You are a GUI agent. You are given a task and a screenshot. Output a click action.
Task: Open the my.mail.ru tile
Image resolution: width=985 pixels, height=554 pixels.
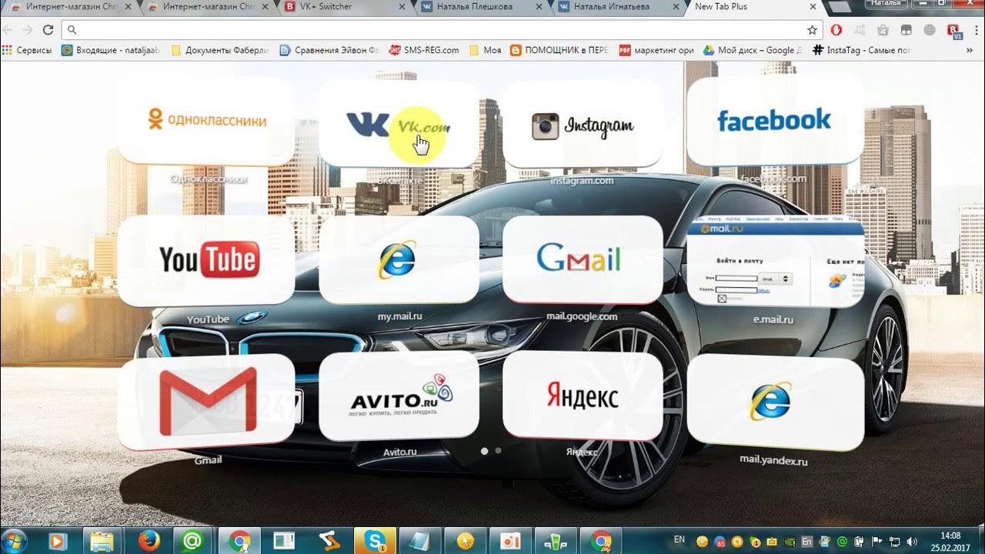[399, 259]
